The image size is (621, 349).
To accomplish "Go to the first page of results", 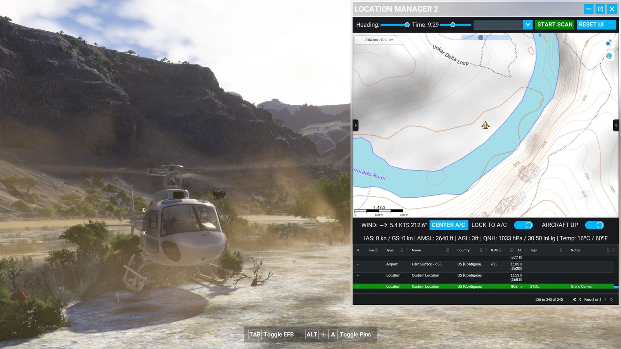I will (574, 299).
